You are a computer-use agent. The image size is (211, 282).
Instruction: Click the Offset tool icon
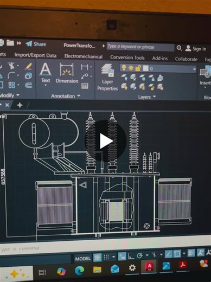29,85
